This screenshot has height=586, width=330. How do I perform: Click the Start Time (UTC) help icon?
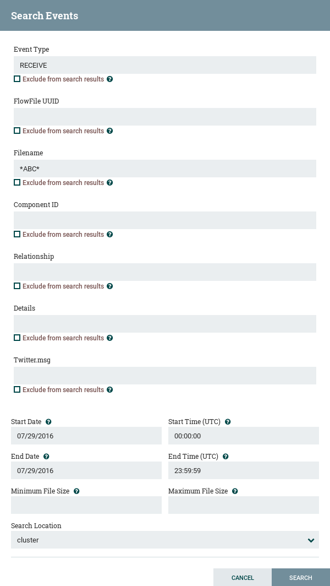pos(228,422)
